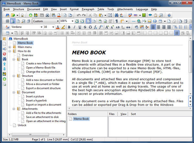Toggle paragraph marks pilcrow button
The image size is (194, 143).
[x=116, y=21]
